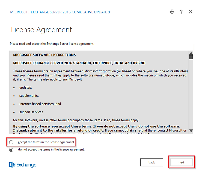Click the "I accept the terms" label text
The width and height of the screenshot is (202, 176).
(45, 142)
